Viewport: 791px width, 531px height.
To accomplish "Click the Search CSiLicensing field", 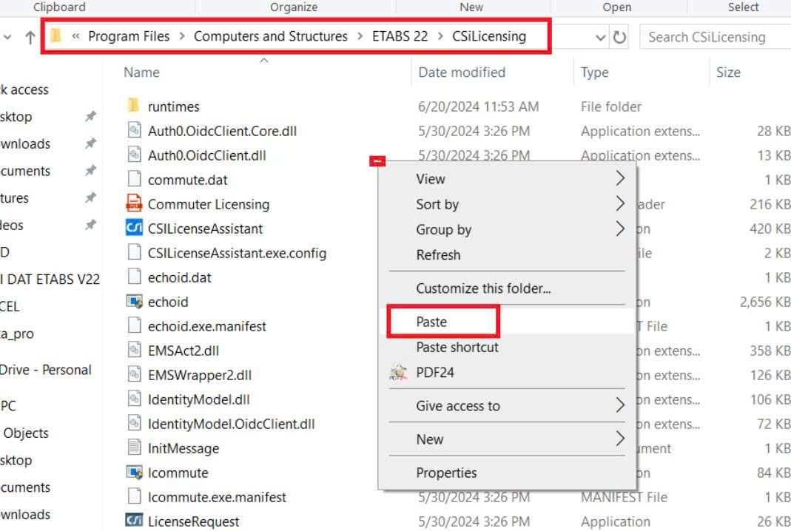I will pos(715,37).
